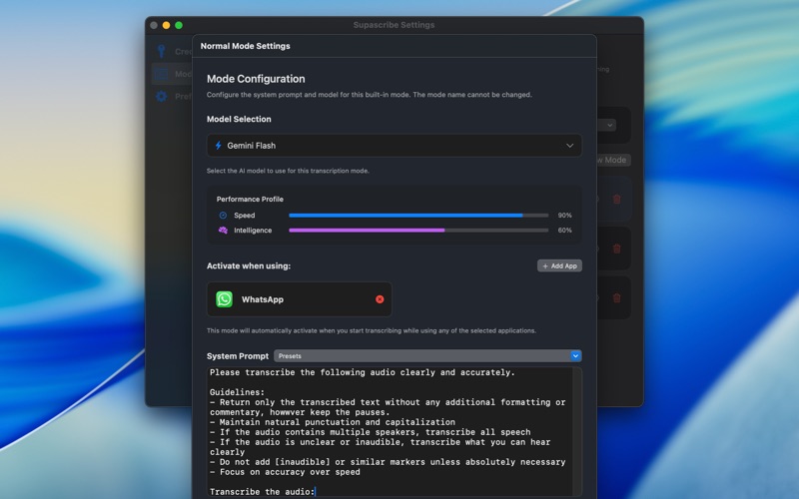Open the background settings window's dropdown

pyautogui.click(x=607, y=125)
